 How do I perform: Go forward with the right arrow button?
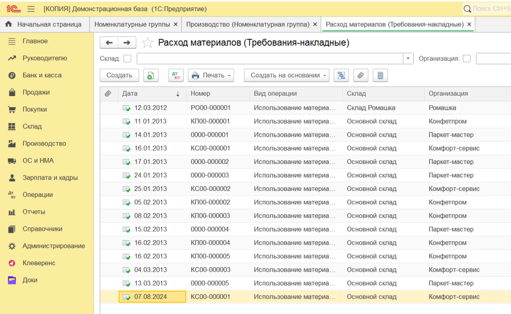pyautogui.click(x=127, y=43)
